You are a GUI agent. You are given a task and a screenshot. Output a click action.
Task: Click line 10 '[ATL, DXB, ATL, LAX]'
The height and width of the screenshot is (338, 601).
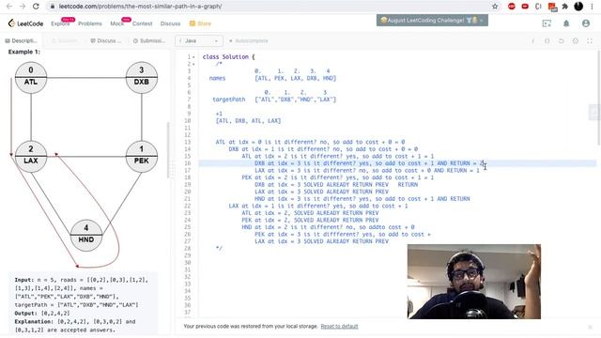(248, 121)
